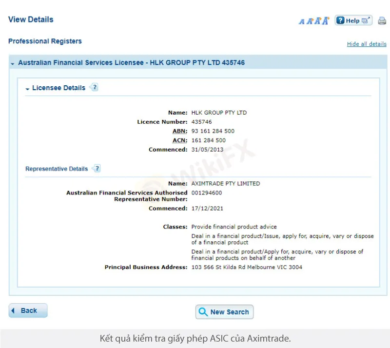Click commenced date 17/12/2021
This screenshot has height=348, width=390.
tap(207, 209)
